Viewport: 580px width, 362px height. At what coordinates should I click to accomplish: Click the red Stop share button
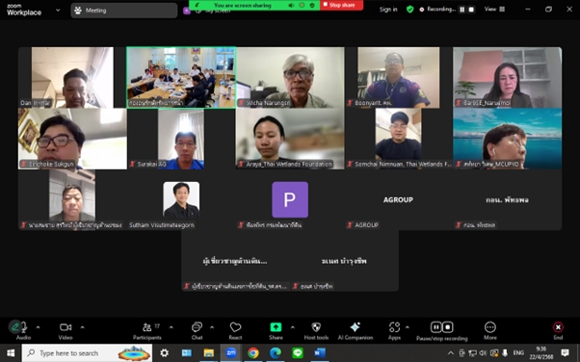(342, 5)
